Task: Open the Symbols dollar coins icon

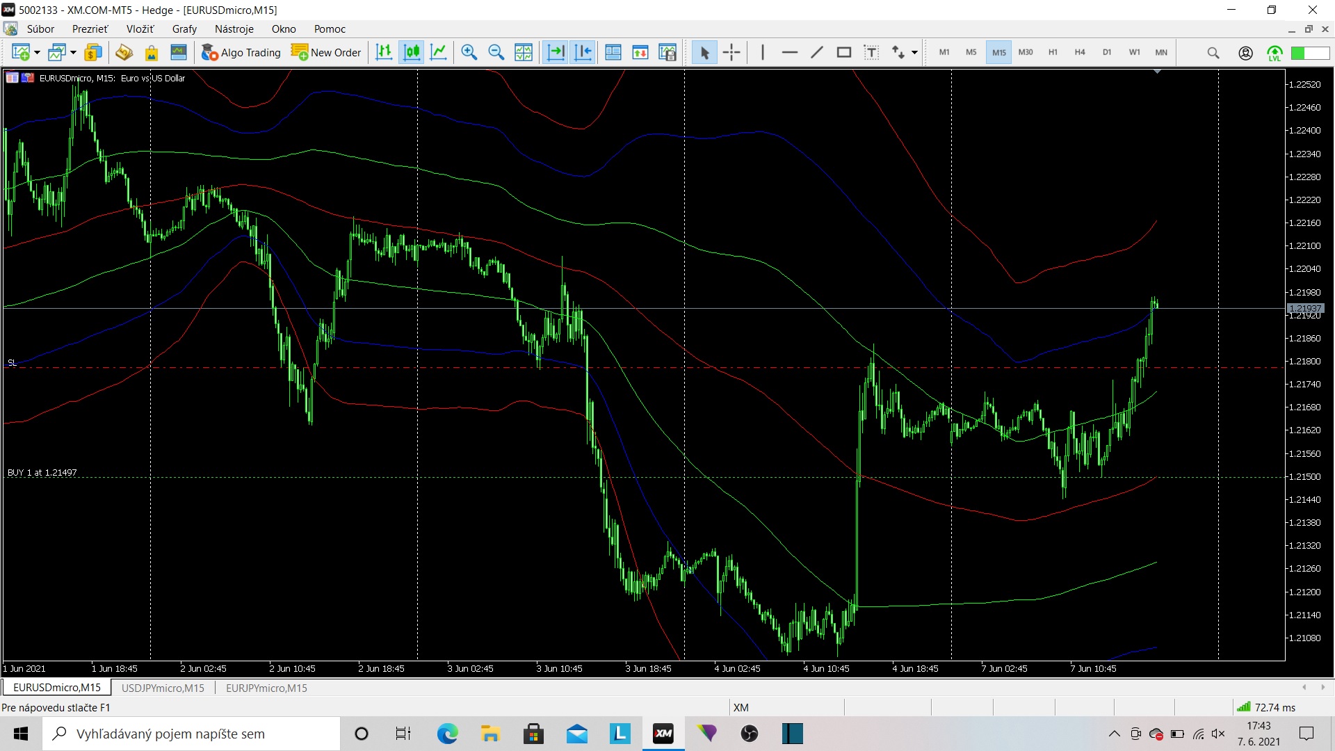Action: tap(93, 52)
